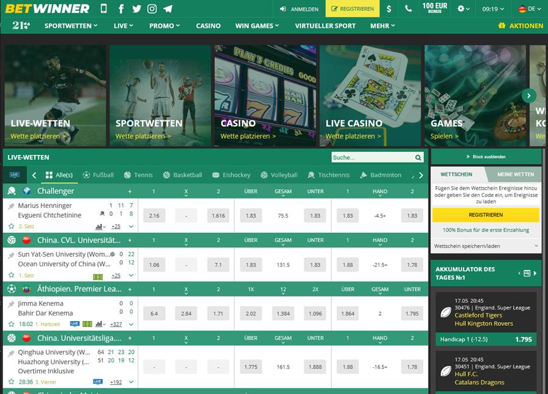Favorite the Challenger match with star

[x=11, y=226]
